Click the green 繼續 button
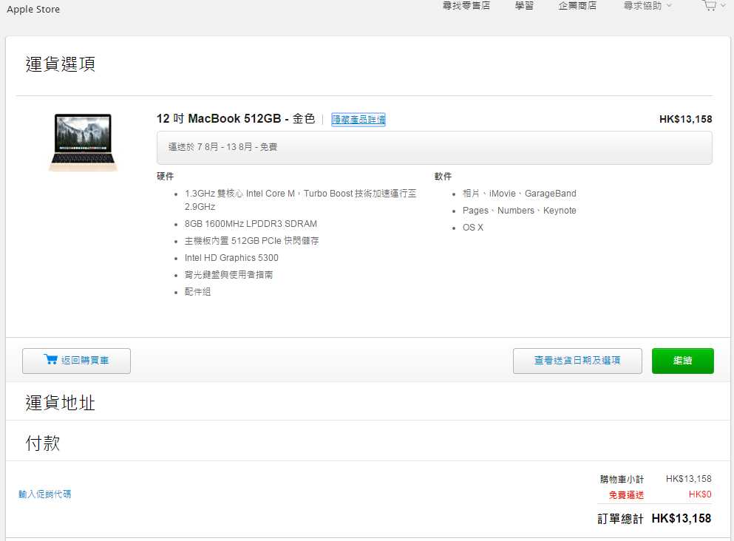 click(x=682, y=361)
